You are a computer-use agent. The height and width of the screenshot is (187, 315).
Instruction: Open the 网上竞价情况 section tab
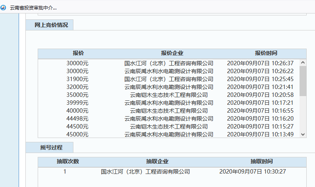pyautogui.click(x=50, y=25)
